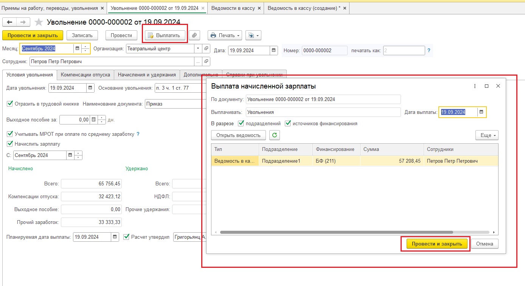The width and height of the screenshot is (525, 286).
Task: Open the calendar for the Месяц field
Action: [x=78, y=48]
